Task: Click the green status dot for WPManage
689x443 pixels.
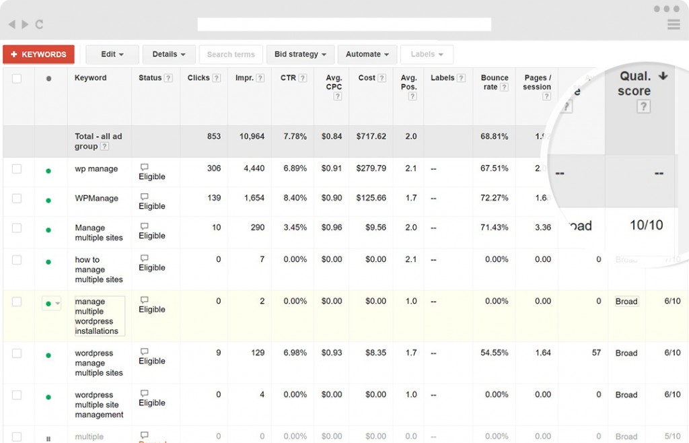Action: 48,201
